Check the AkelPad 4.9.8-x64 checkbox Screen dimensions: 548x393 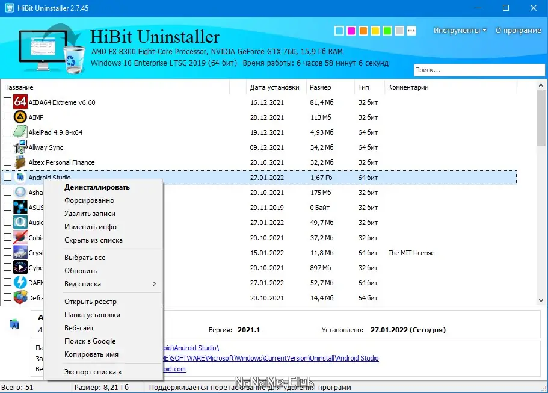coord(7,131)
